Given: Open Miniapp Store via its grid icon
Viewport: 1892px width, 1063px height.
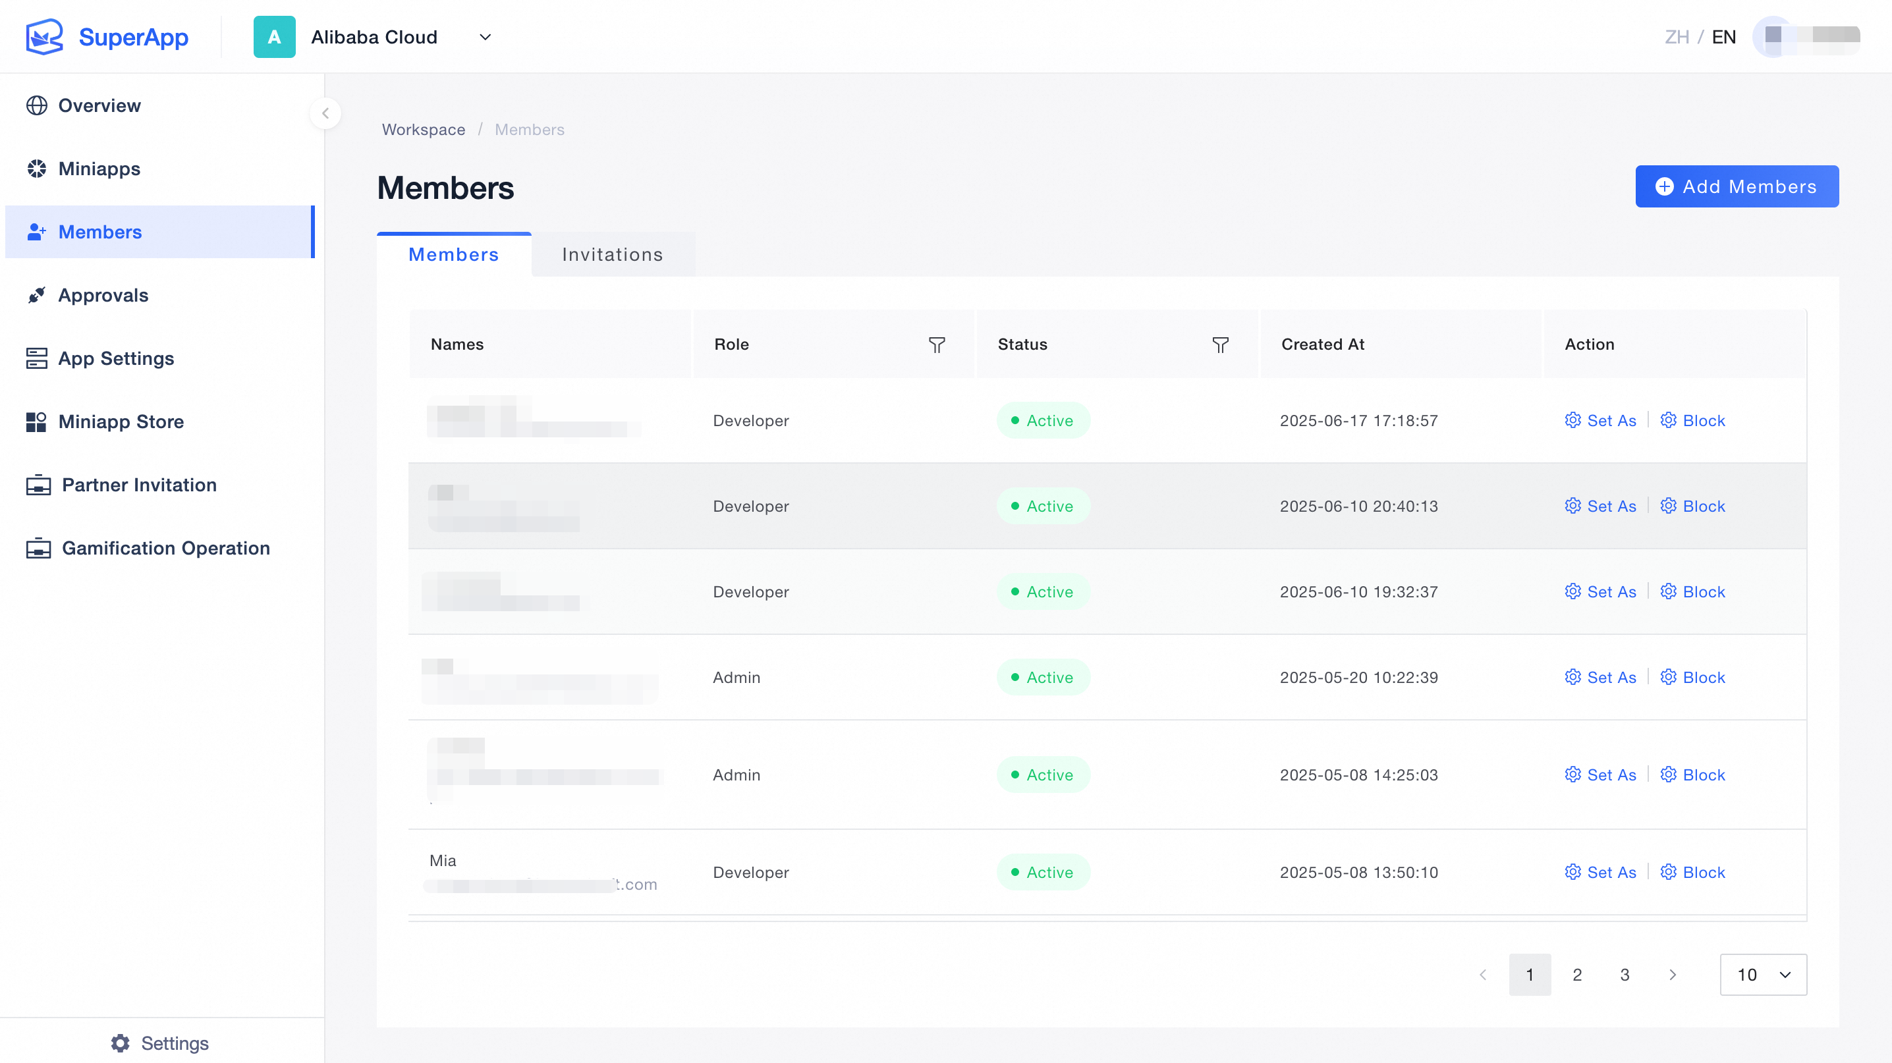Looking at the screenshot, I should pos(37,422).
